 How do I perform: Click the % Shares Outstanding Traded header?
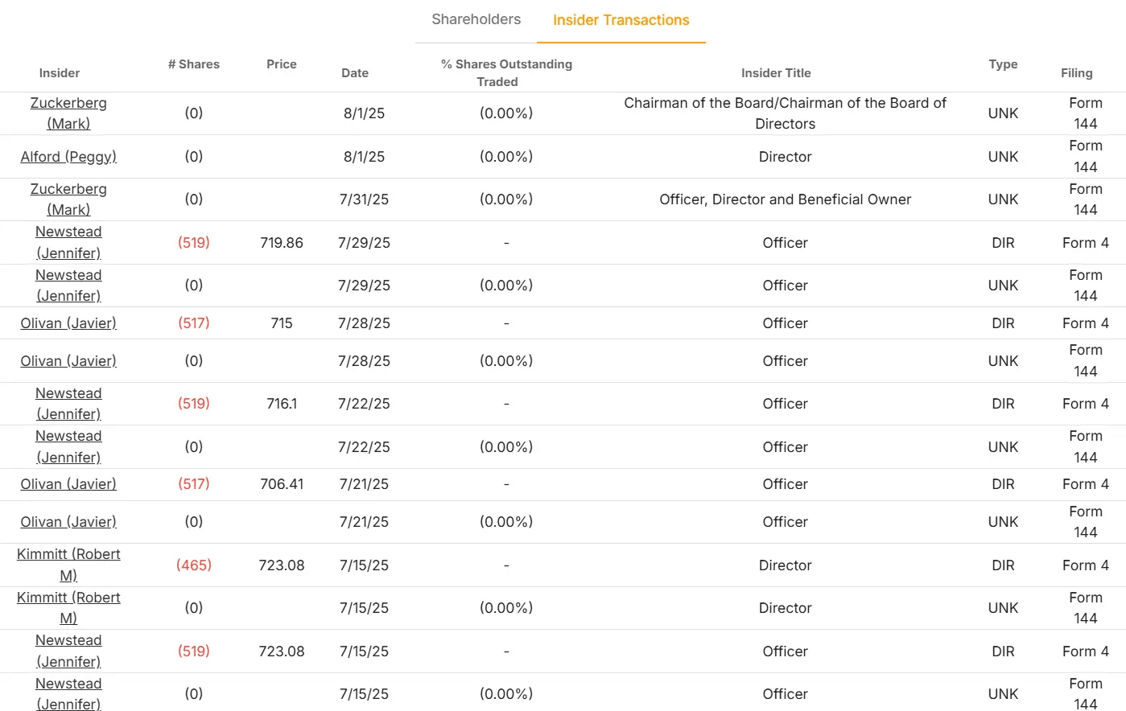click(x=505, y=72)
